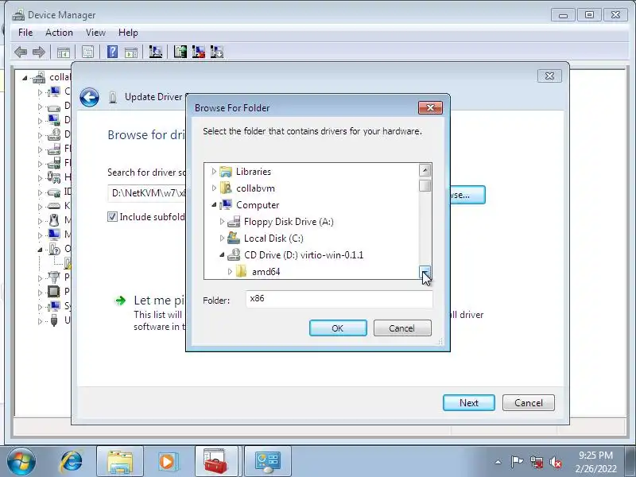636x477 pixels.
Task: Select Local Disk (C:) label
Action: tap(273, 238)
